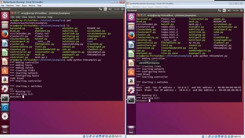This screenshot has width=245, height=138.
Task: Click the right terminal's mininet> prompt
Action: point(142,101)
